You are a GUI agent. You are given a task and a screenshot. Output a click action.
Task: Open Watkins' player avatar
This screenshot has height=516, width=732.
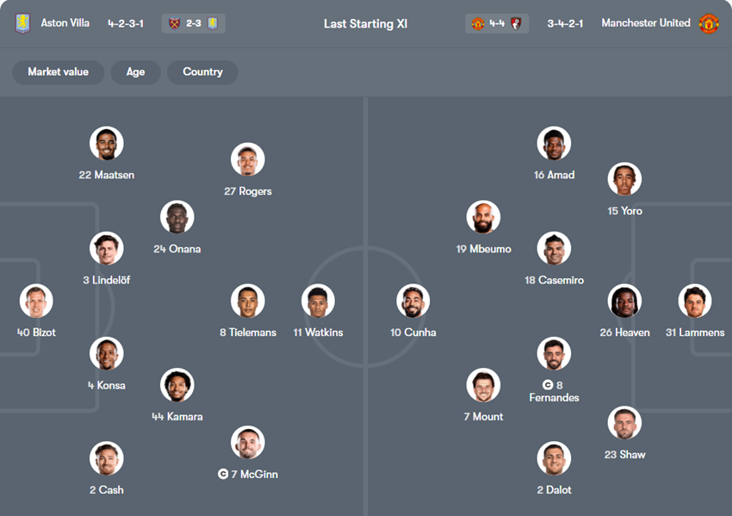318,302
